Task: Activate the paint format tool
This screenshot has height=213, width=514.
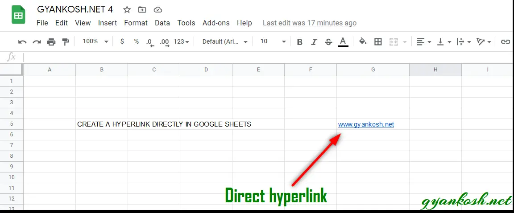Action: click(66, 42)
